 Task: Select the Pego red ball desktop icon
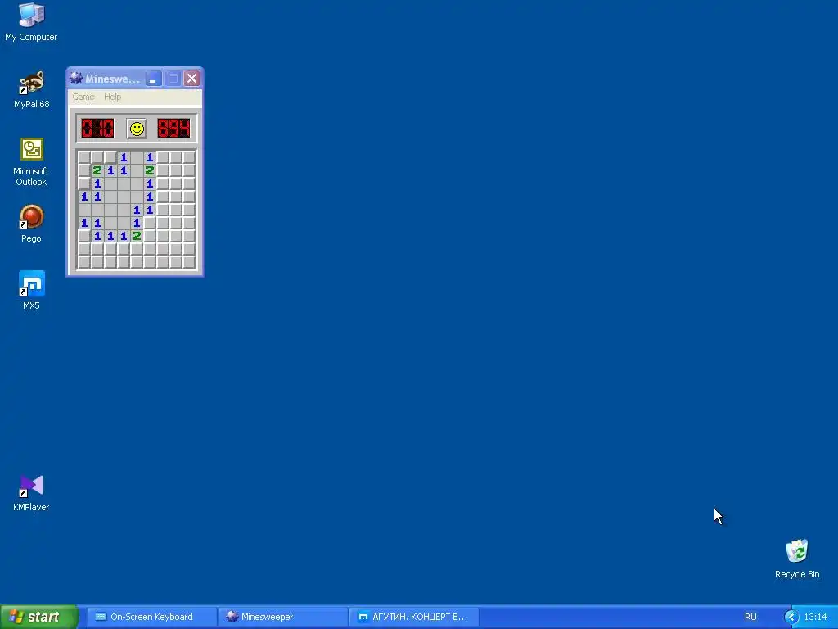(x=31, y=224)
